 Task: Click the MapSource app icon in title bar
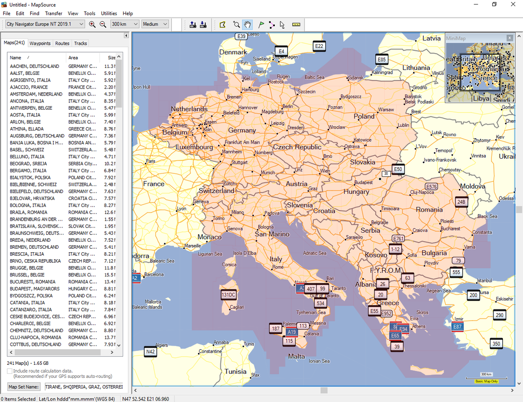click(x=4, y=5)
